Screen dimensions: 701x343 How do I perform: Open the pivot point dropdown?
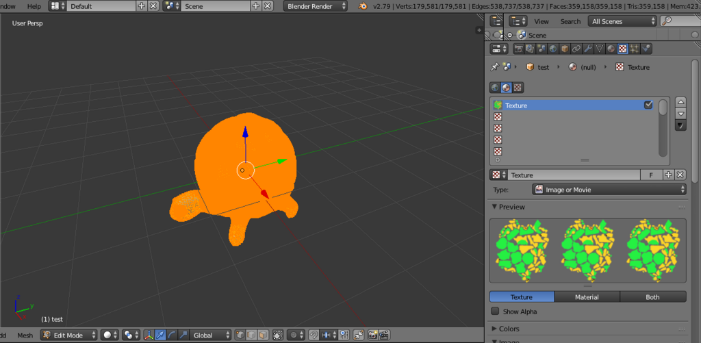coord(131,335)
